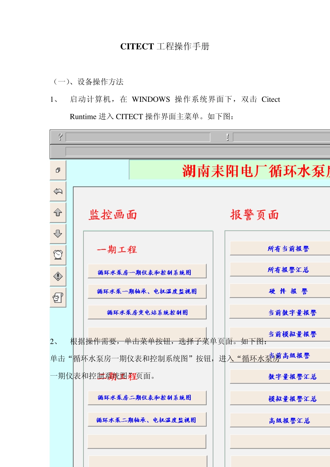Open 循环水泵一期轴承、电机温度监视图 page
330x467 pixels.
(x=147, y=292)
